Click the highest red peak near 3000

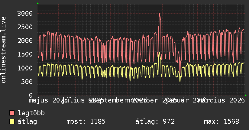click(x=159, y=13)
